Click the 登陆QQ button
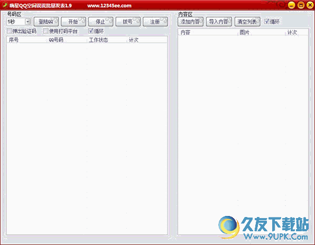This screenshot has height=245, width=315. [46, 22]
